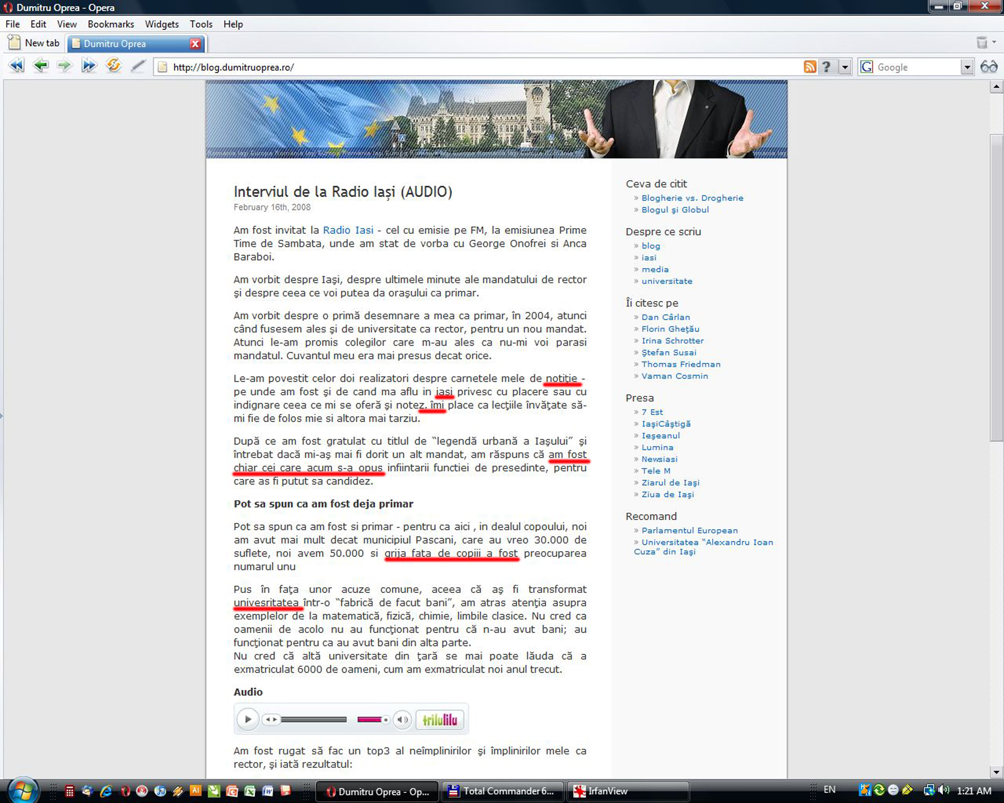1004x803 pixels.
Task: Switch to IrfanView taskbar button
Action: pyautogui.click(x=627, y=791)
